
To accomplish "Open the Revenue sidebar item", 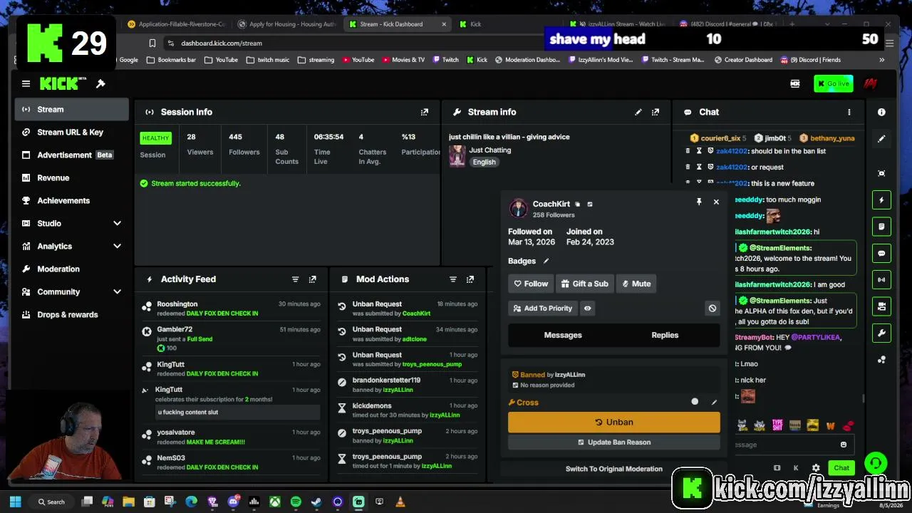I will pyautogui.click(x=71, y=178).
